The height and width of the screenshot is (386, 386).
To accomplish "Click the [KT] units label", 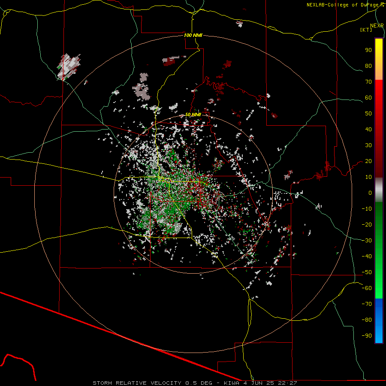I will point(366,30).
